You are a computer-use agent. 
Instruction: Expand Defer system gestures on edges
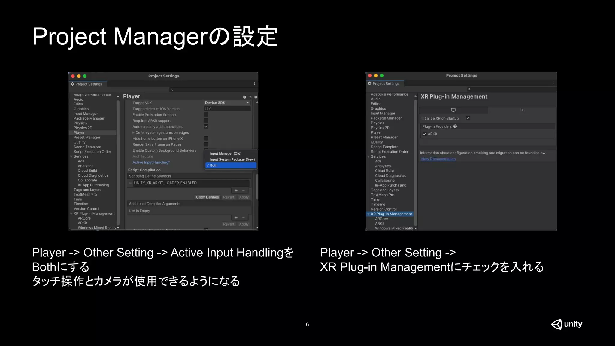point(133,132)
